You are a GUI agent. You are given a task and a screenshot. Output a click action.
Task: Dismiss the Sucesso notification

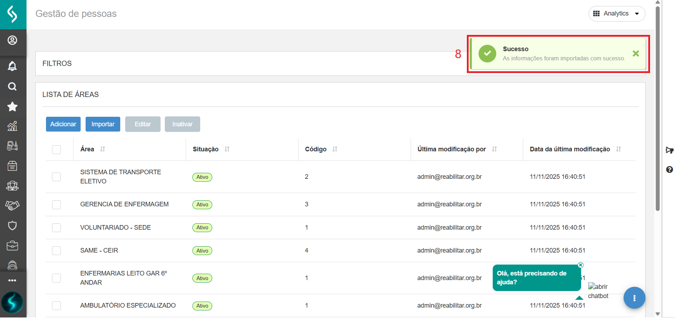click(x=636, y=54)
